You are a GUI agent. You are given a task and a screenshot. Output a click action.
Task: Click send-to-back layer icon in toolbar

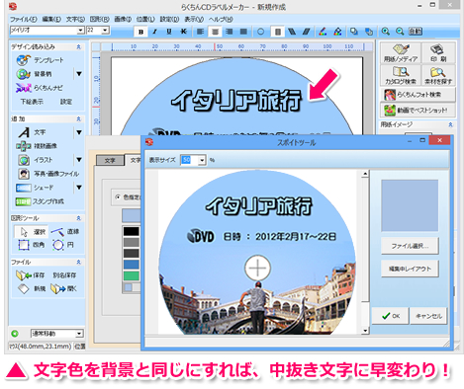coord(369,32)
